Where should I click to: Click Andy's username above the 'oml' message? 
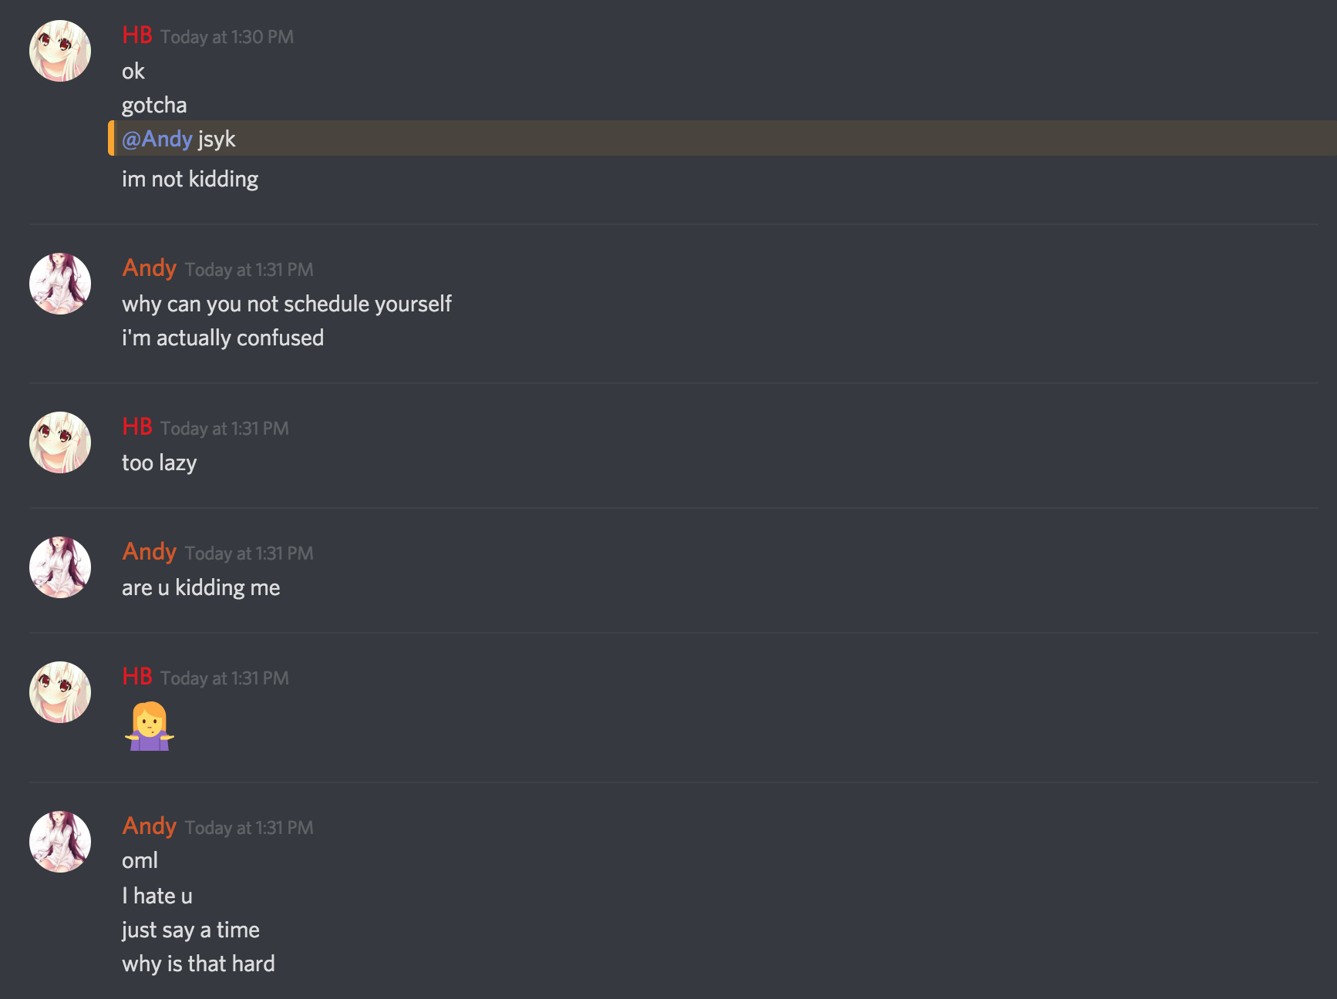pyautogui.click(x=150, y=826)
